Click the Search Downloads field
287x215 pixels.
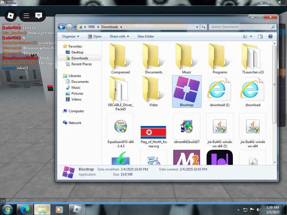pyautogui.click(x=242, y=27)
